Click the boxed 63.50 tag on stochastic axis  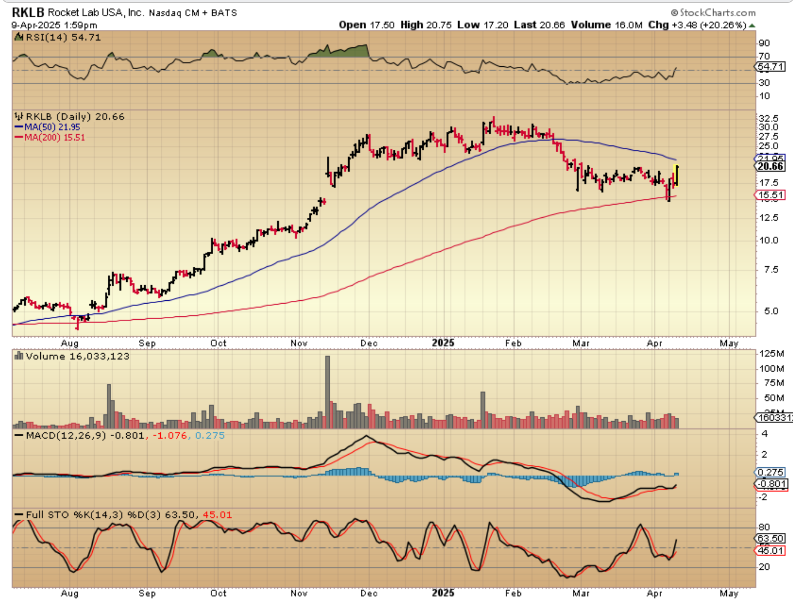point(770,539)
